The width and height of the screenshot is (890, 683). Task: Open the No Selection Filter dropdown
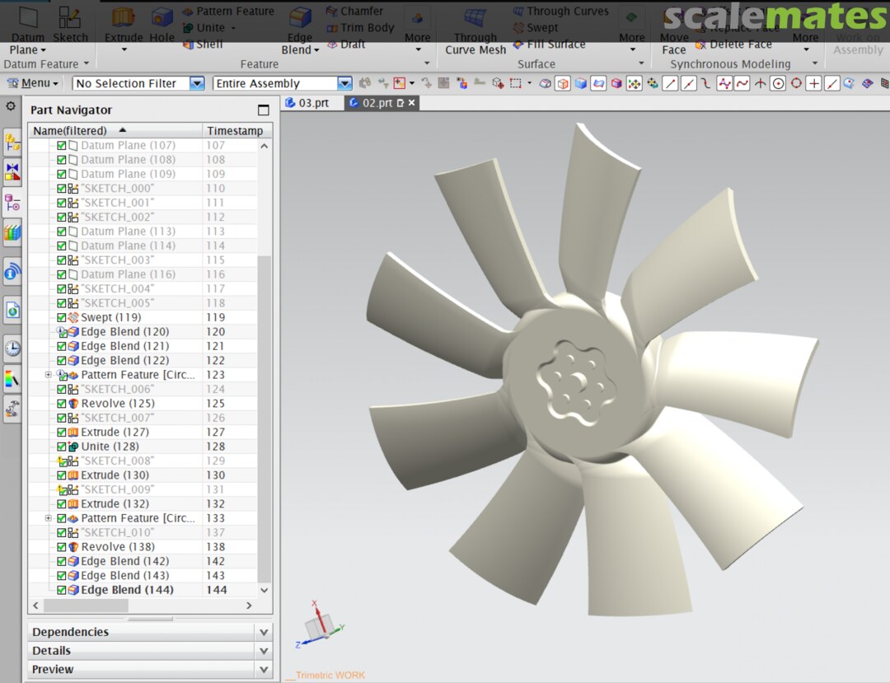pyautogui.click(x=197, y=83)
